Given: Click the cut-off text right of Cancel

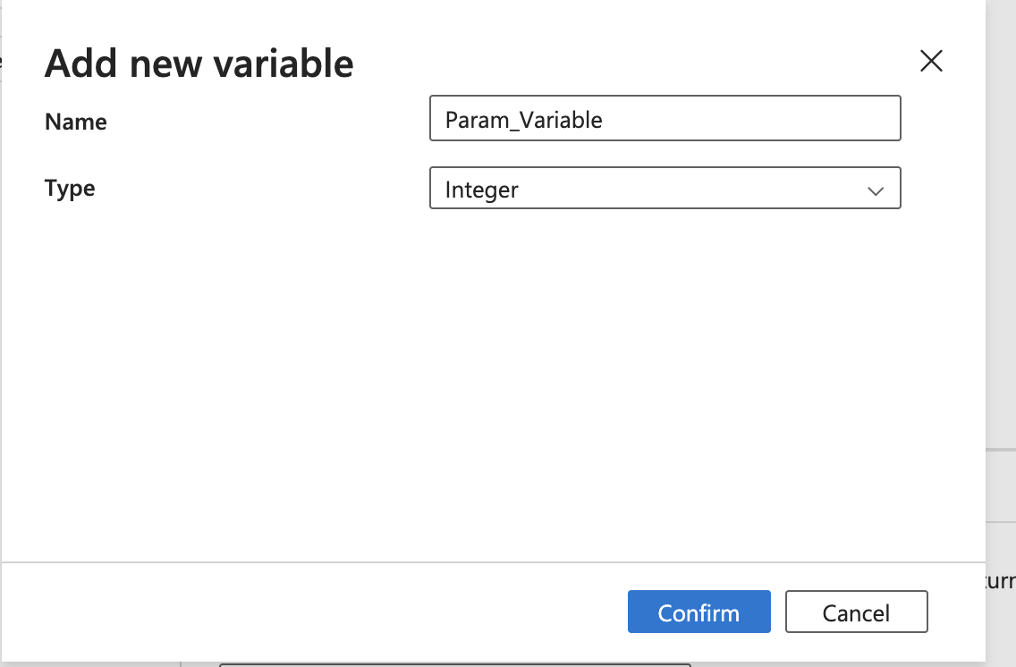Looking at the screenshot, I should click(x=1001, y=581).
